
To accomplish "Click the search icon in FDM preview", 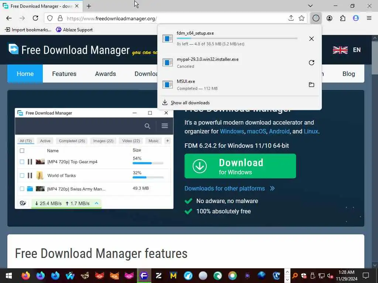I will 147,126.
